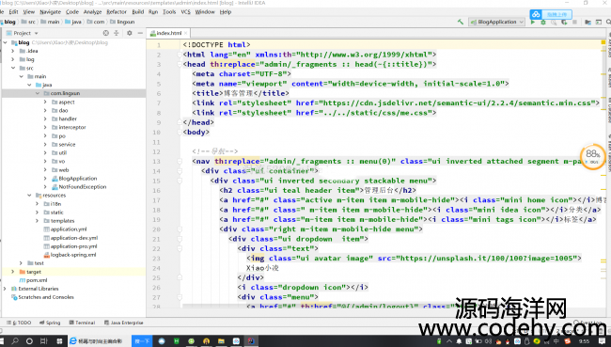611x347 pixels.
Task: Open the Navigate menu
Action: click(50, 12)
